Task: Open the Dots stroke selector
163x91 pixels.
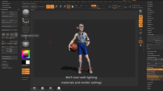Action: point(26,21)
